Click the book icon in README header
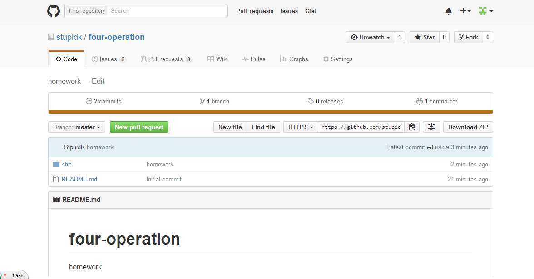 pyautogui.click(x=56, y=200)
